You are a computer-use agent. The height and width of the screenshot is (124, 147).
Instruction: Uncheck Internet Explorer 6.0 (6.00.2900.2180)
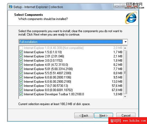[x=21, y=81]
